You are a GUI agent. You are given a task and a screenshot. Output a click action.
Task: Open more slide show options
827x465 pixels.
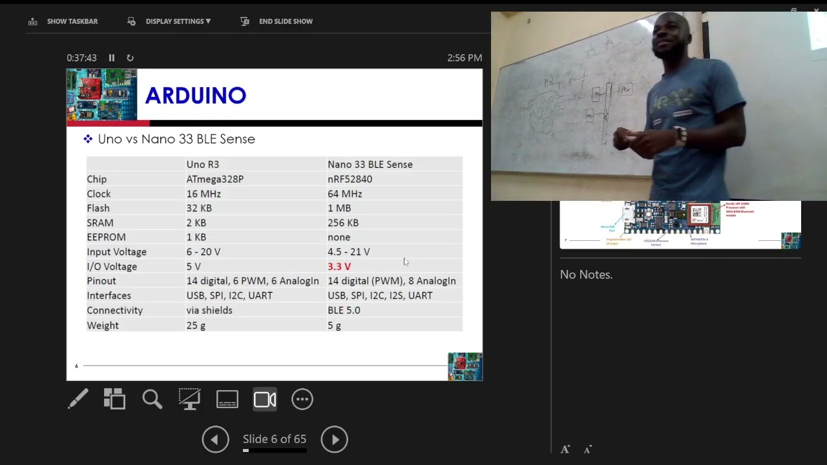(302, 399)
